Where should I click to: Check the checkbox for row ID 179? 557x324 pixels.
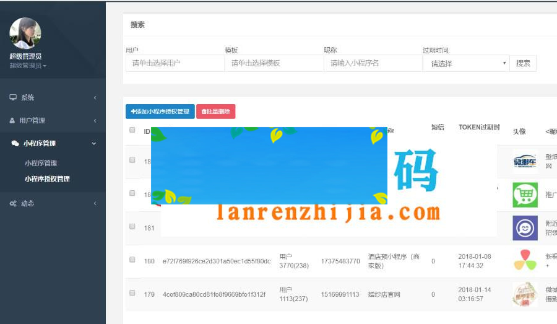(132, 292)
